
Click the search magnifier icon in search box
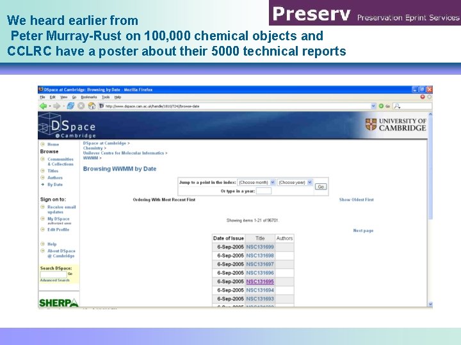[396, 106]
